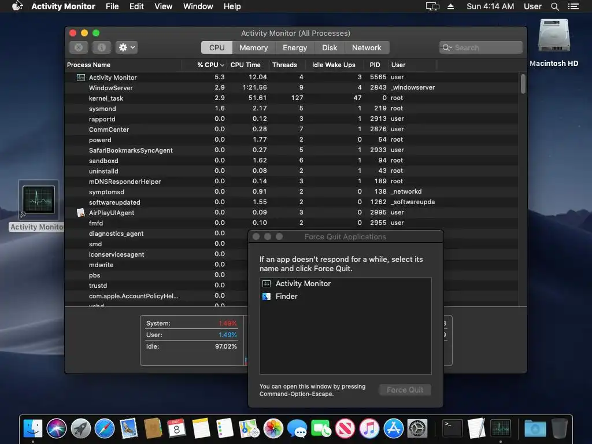Open Safari from the Dock
This screenshot has width=592, height=444.
(x=105, y=428)
